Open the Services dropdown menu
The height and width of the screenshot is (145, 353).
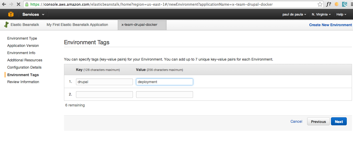click(x=33, y=15)
